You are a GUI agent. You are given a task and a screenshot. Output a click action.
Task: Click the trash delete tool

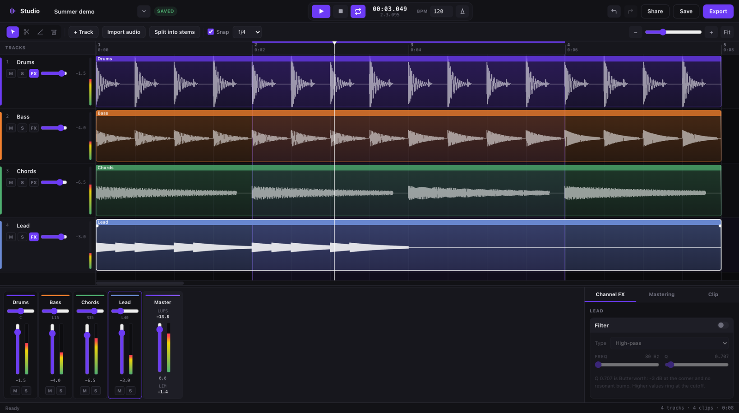54,32
